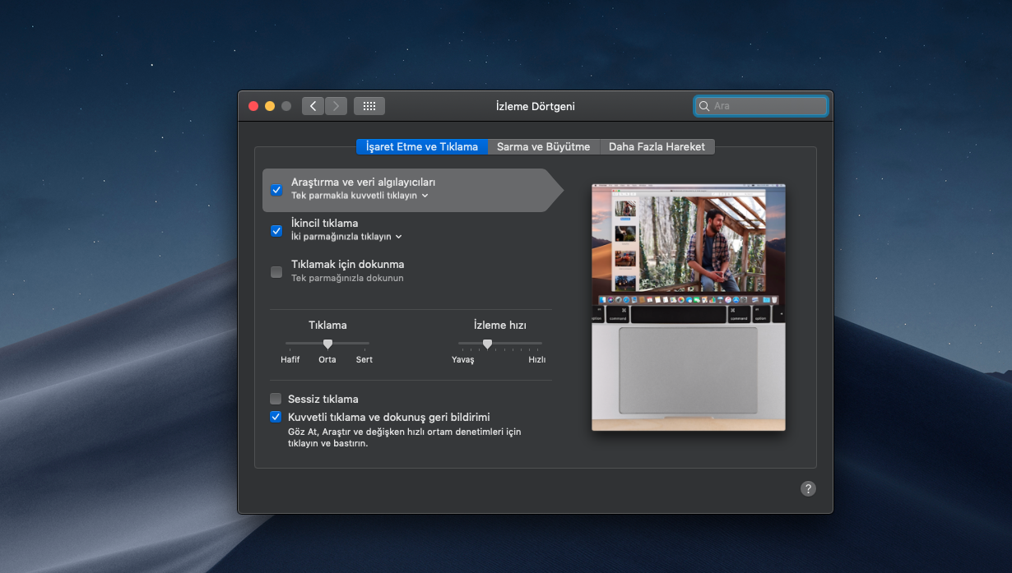Screen dimensions: 1012x573
Task: Open the Tek parmakla kuvvetli tıklayın dropdown
Action: tap(360, 196)
